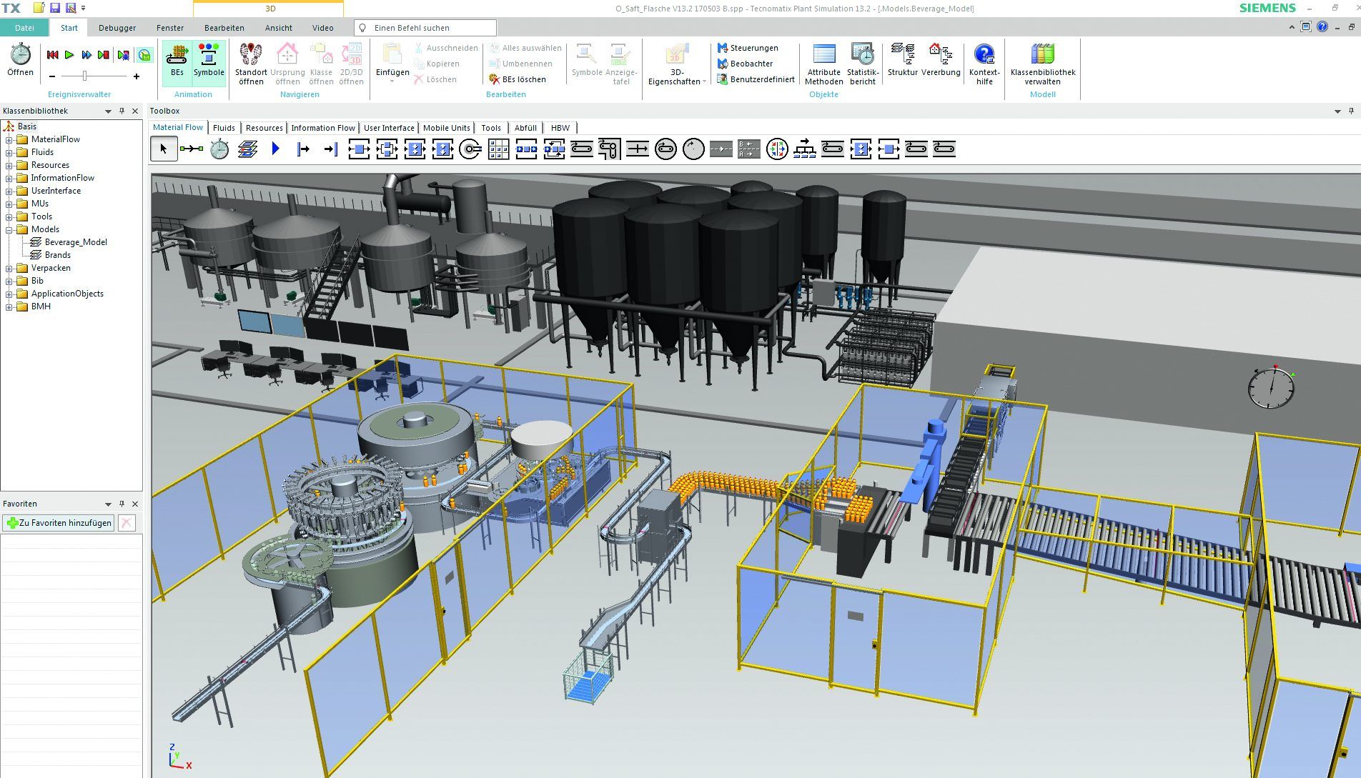Image resolution: width=1361 pixels, height=778 pixels.
Task: Switch to the Fluids toolbox tab
Action: tap(224, 128)
